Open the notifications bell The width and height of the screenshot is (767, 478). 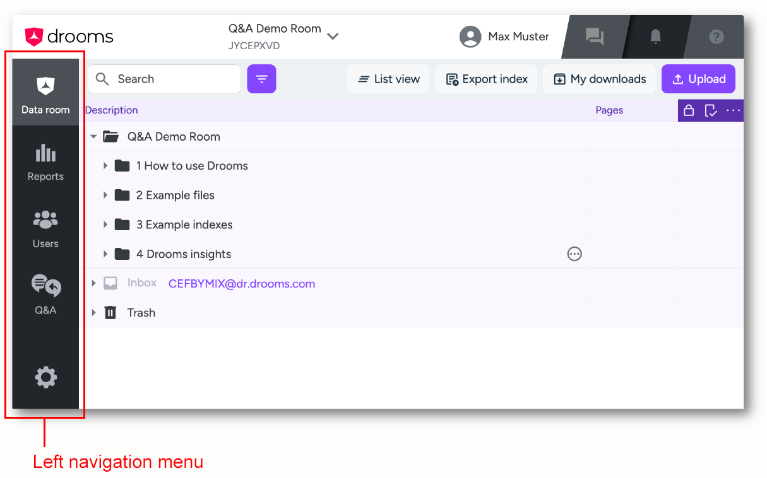[x=655, y=37]
